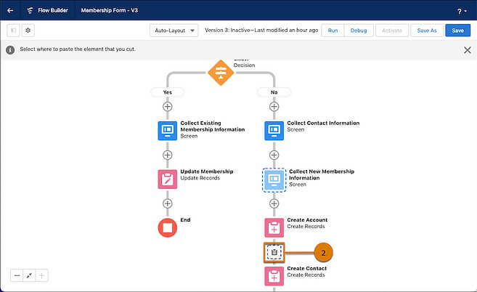Dismiss the paste element notification bar

pos(467,49)
